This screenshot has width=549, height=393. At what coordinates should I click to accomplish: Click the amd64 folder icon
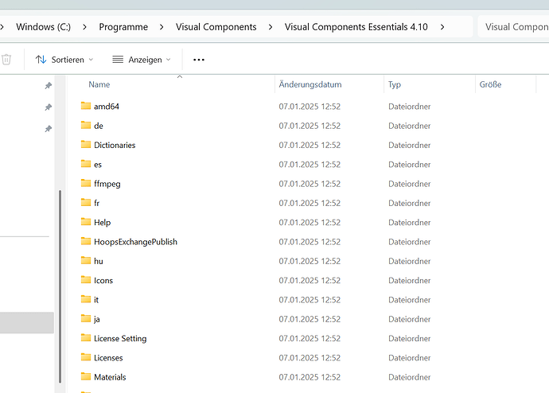click(86, 106)
